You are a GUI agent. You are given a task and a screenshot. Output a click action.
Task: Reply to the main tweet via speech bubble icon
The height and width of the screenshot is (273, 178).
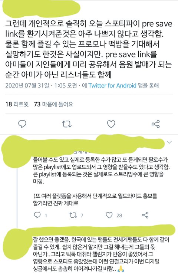click(22, 124)
